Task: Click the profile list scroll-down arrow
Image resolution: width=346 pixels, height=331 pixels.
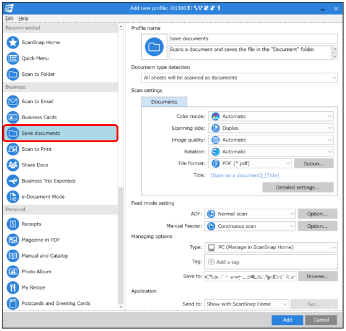Action: [121, 307]
